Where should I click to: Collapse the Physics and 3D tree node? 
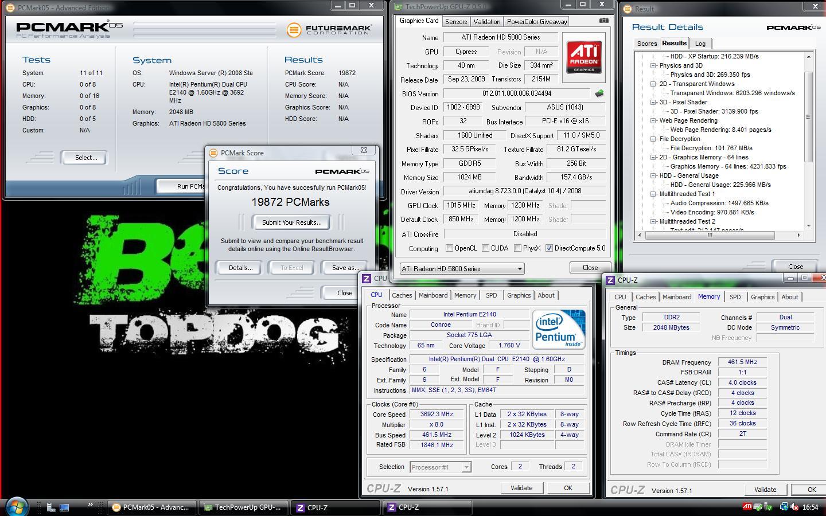[x=653, y=65]
